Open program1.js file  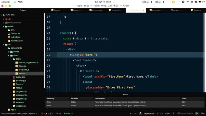pos(21,92)
